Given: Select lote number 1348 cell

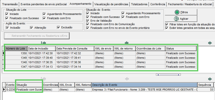Looking at the screenshot, I should [16, 62].
